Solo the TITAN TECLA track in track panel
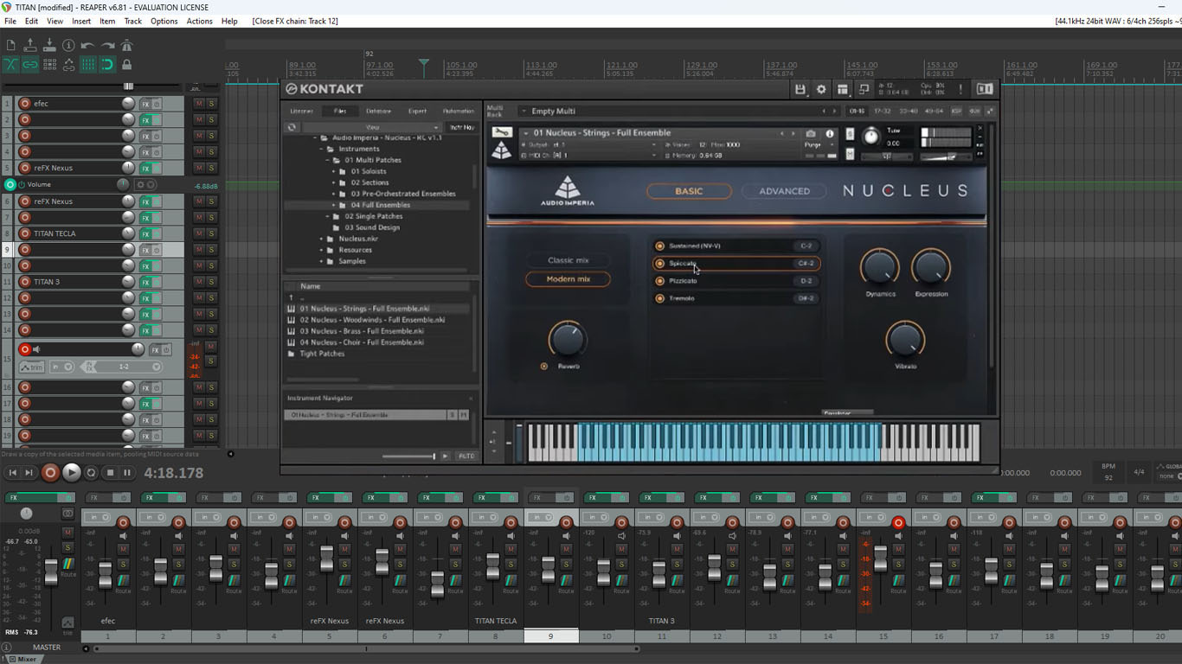 coord(211,233)
